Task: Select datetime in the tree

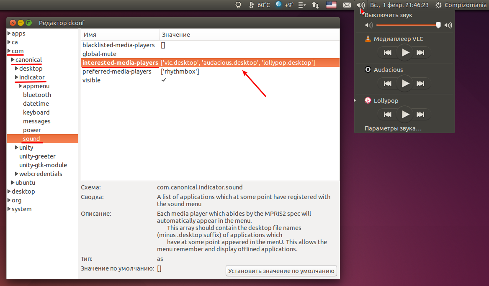Action: [36, 103]
